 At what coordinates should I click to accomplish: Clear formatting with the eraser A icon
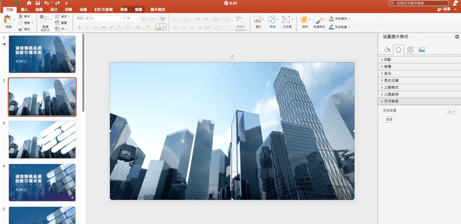[162, 18]
